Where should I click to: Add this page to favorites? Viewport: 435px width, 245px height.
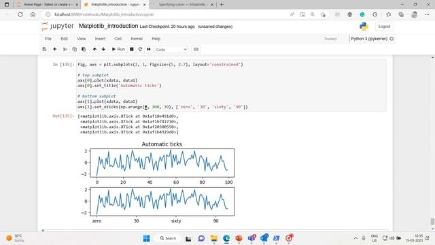(323, 14)
